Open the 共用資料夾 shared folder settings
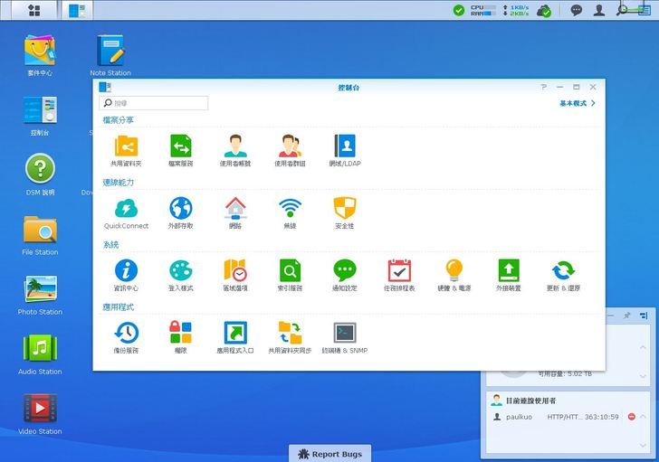659x462 pixels. click(126, 146)
